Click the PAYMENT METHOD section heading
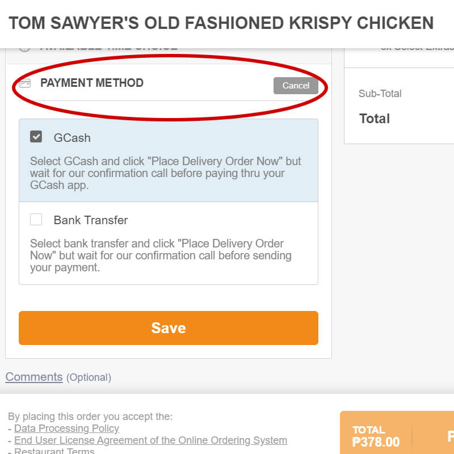 (92, 83)
